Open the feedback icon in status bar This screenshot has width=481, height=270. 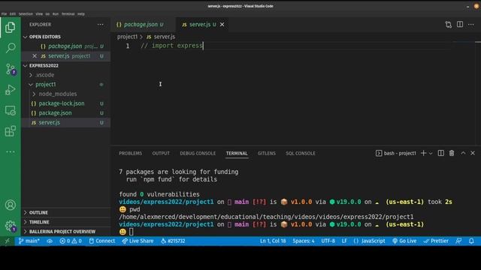coord(458,241)
